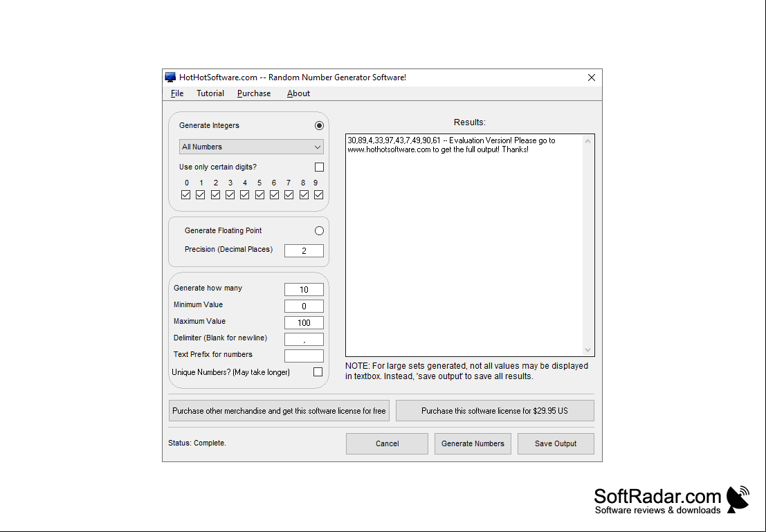Uncheck digit 3 checkbox
Screen dimensions: 766x532
(x=230, y=195)
